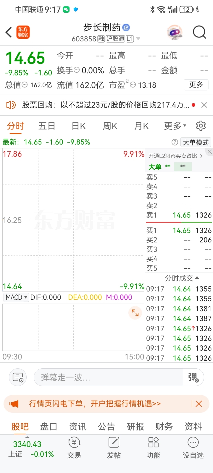Tap the 买2 order row with 206
Viewport: 213px width, 473px height.
[x=179, y=240]
